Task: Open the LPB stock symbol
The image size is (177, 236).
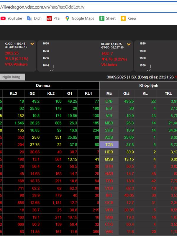Action: [109, 101]
